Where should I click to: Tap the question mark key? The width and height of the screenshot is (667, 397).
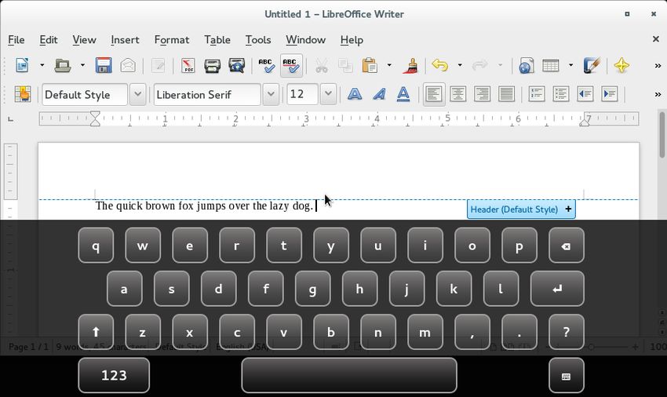(567, 332)
